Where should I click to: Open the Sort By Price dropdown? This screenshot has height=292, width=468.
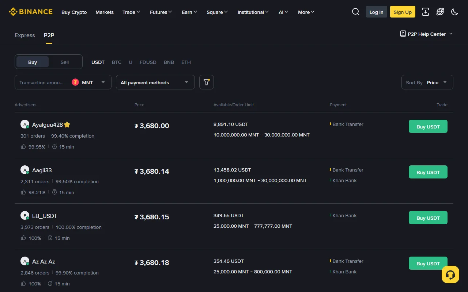[427, 82]
